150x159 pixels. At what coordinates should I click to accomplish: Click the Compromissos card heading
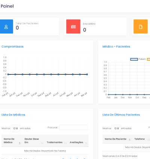click(x=12, y=46)
